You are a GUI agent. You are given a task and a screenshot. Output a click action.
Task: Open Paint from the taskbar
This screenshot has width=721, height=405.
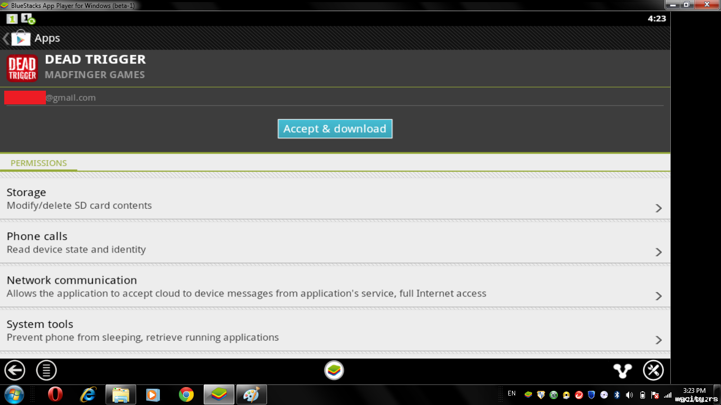coord(252,394)
